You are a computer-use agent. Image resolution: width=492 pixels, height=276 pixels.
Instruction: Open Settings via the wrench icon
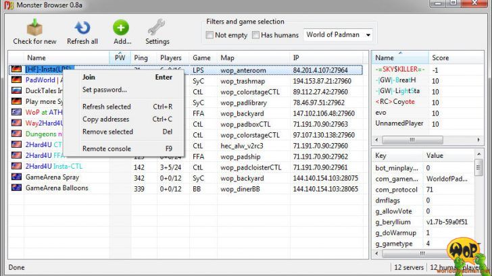[157, 27]
